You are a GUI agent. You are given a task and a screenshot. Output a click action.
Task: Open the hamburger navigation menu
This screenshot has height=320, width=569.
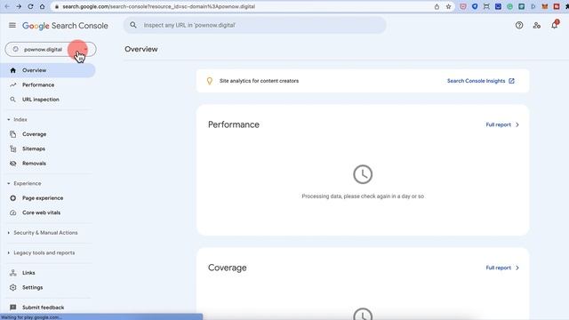(x=12, y=26)
